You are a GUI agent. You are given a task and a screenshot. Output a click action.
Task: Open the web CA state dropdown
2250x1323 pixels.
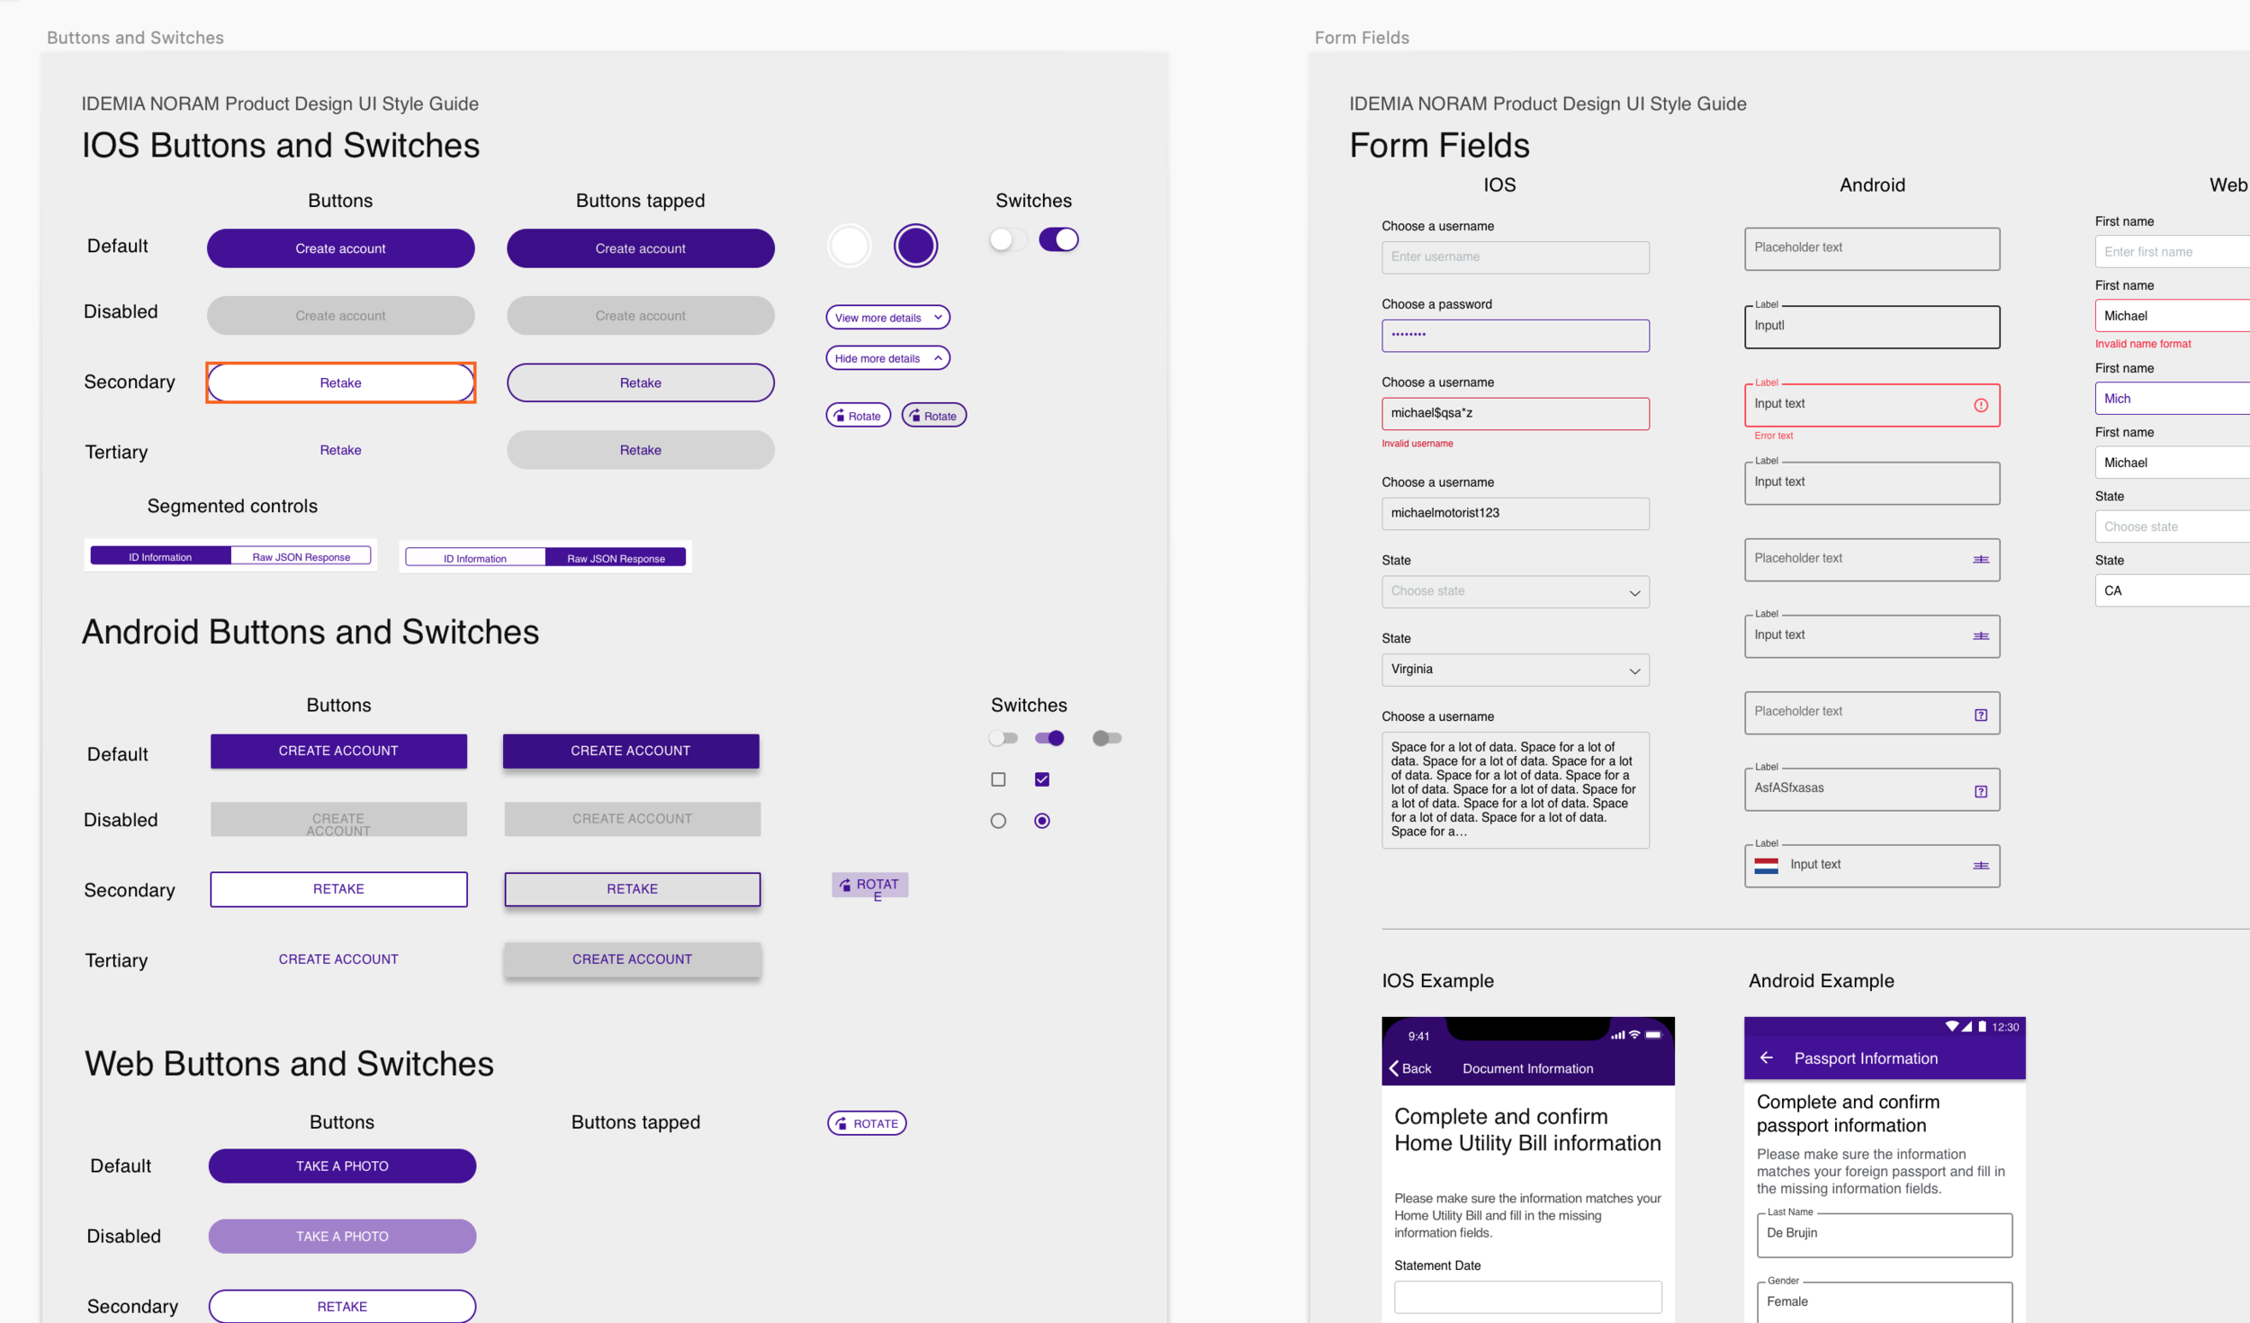2172,590
